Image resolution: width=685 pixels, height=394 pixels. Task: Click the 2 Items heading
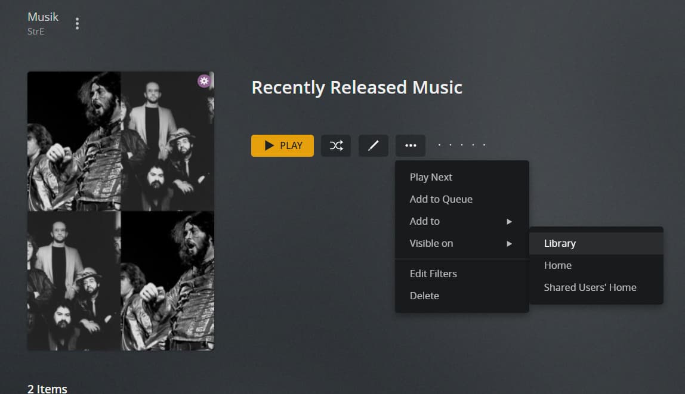click(47, 388)
